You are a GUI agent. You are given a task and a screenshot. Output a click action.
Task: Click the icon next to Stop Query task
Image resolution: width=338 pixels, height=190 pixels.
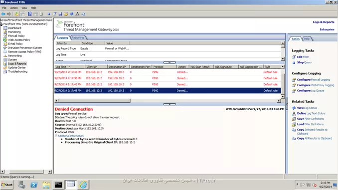[x=294, y=62]
